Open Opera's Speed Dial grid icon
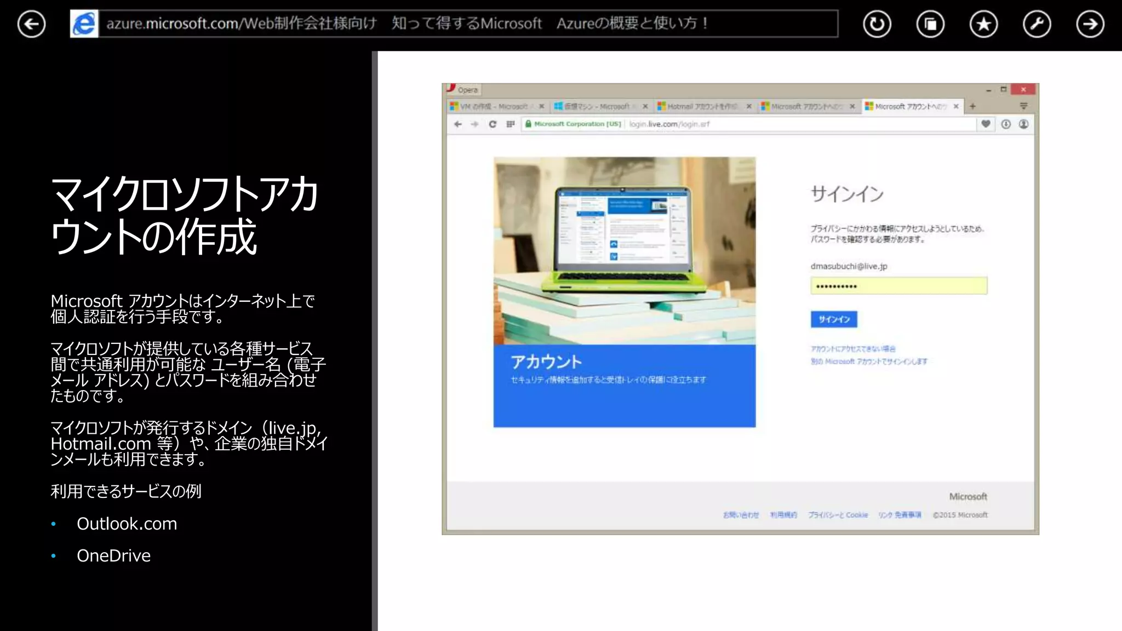Screen dimensions: 1122x631 pos(511,124)
